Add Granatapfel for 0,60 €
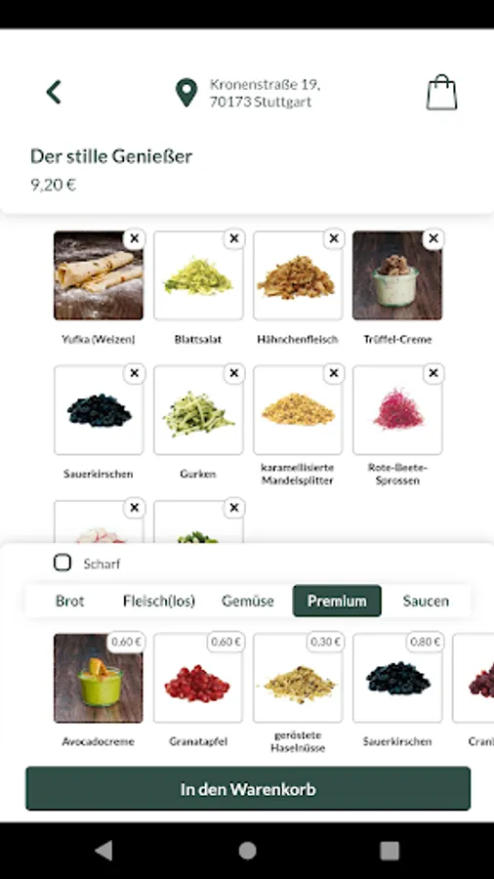The image size is (494, 879). tap(198, 679)
